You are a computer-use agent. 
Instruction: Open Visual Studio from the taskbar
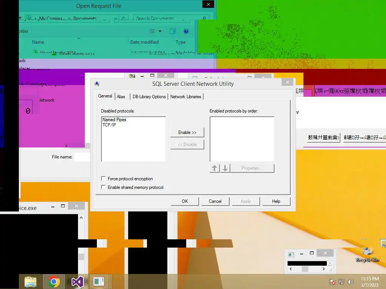(x=77, y=281)
